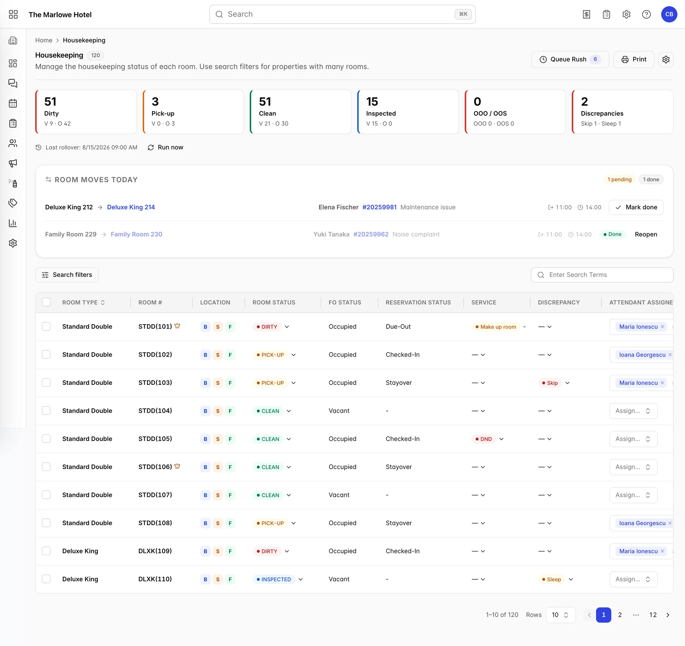The width and height of the screenshot is (685, 646).
Task: Open the billing receipt icon in header
Action: click(x=587, y=14)
